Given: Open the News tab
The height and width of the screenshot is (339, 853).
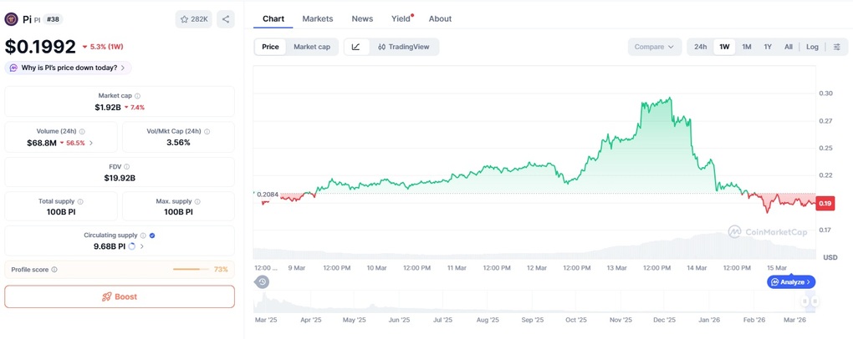Looking at the screenshot, I should tap(362, 18).
